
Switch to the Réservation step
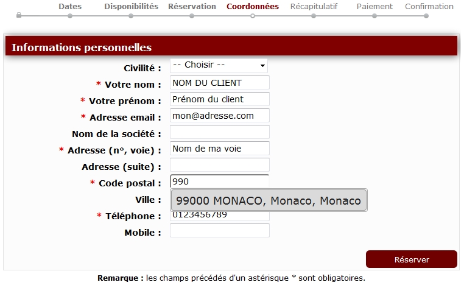[192, 7]
